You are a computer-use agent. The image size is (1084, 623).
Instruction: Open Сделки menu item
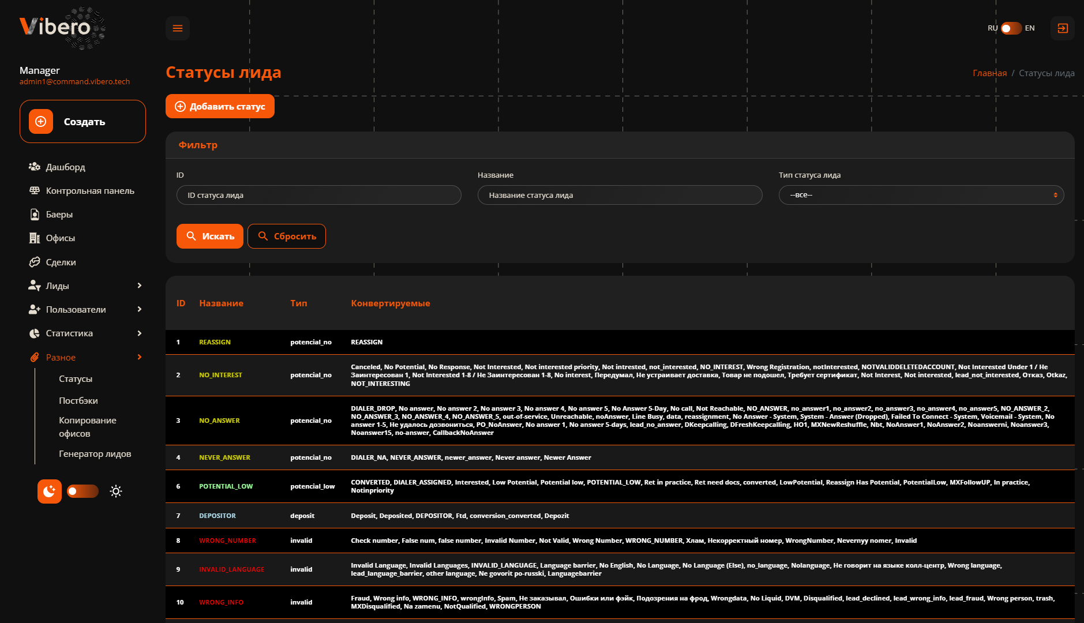click(x=61, y=262)
